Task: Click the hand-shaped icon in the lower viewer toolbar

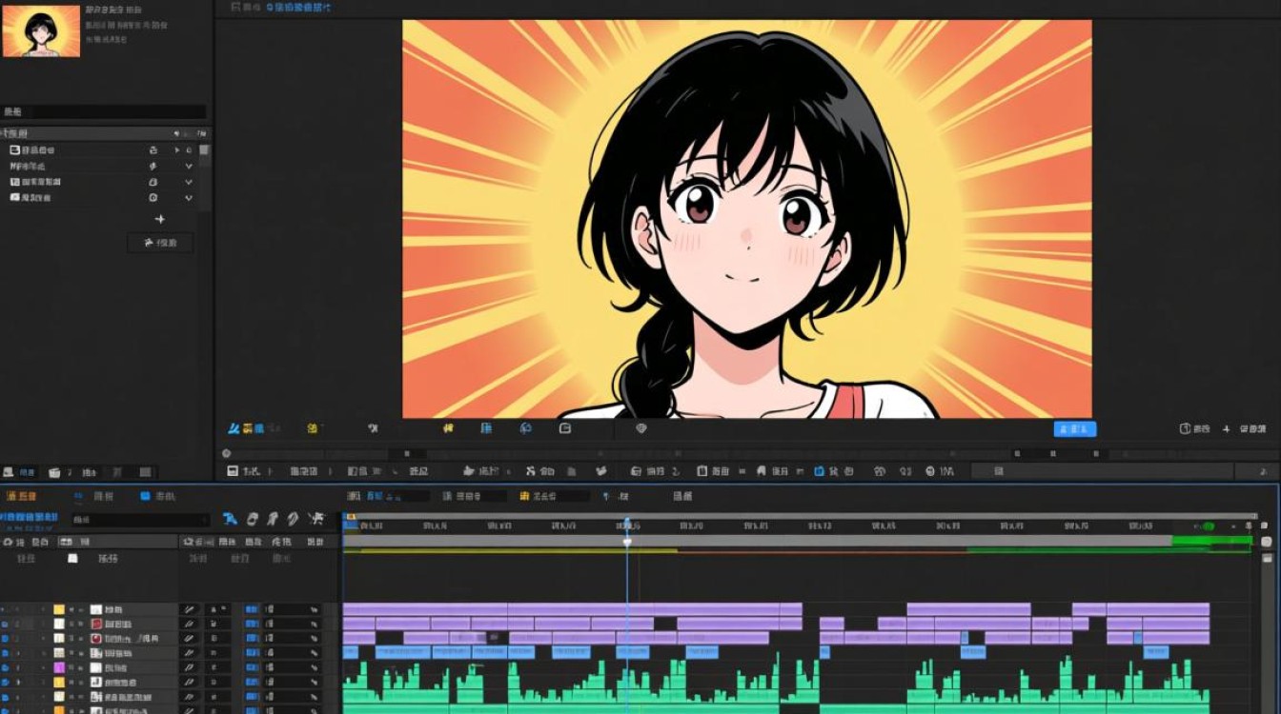Action: click(x=468, y=471)
